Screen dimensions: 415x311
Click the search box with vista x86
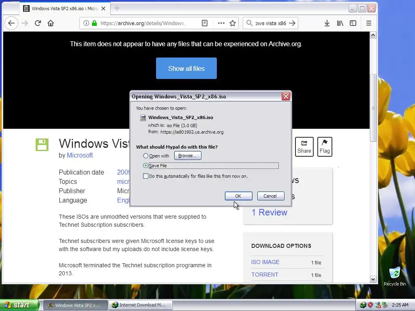pos(270,23)
